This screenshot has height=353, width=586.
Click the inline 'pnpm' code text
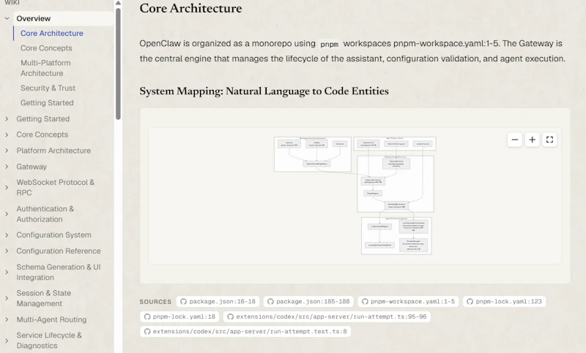coord(329,44)
